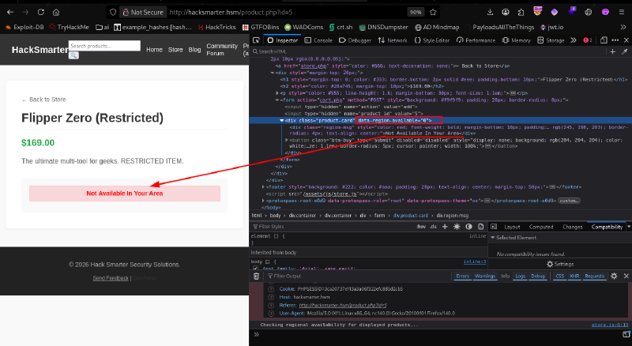632x346 pixels.
Task: Add a new style rule
Action: pos(445,227)
